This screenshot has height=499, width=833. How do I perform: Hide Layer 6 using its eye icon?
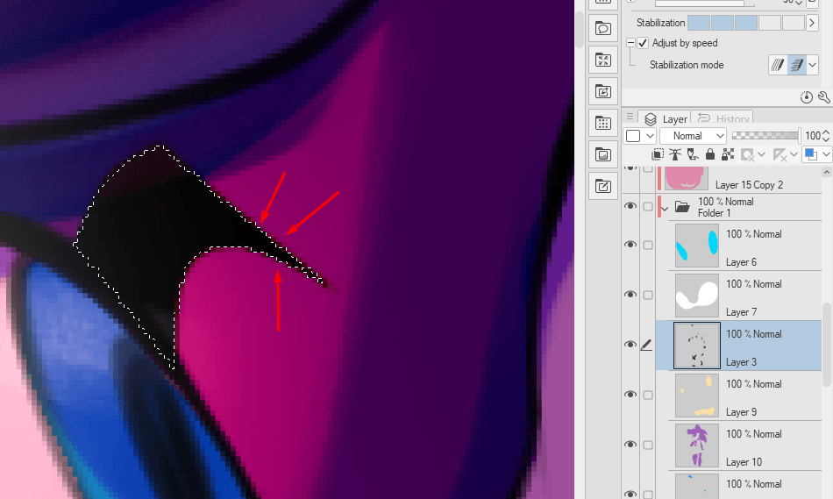pyautogui.click(x=630, y=245)
